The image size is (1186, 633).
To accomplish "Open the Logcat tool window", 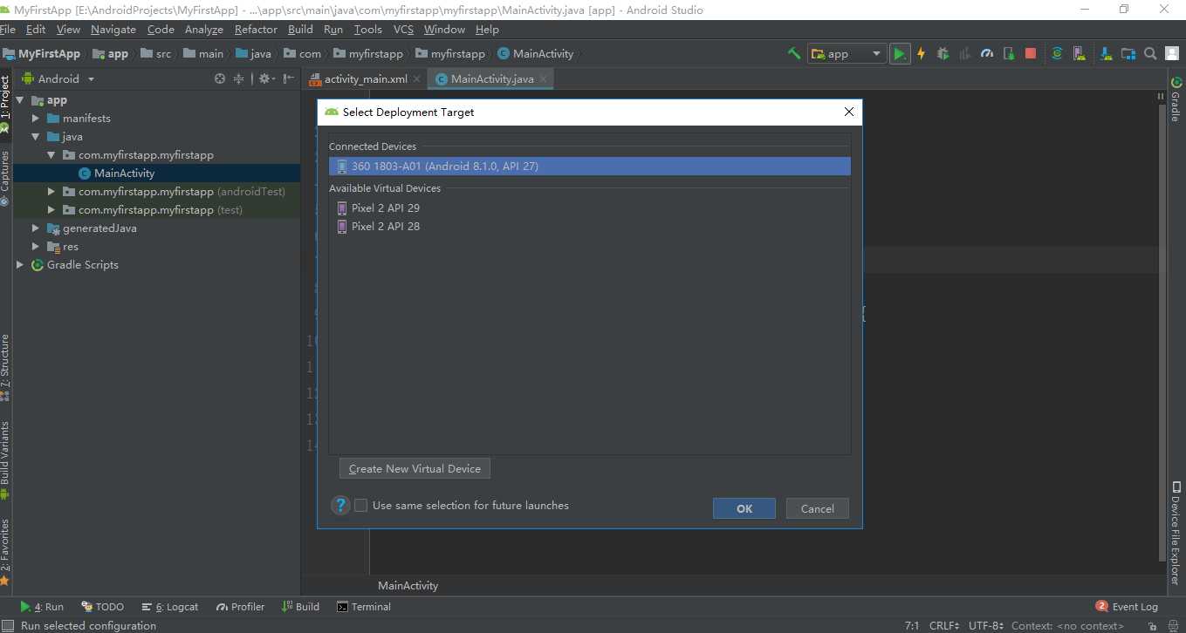I will click(x=170, y=606).
